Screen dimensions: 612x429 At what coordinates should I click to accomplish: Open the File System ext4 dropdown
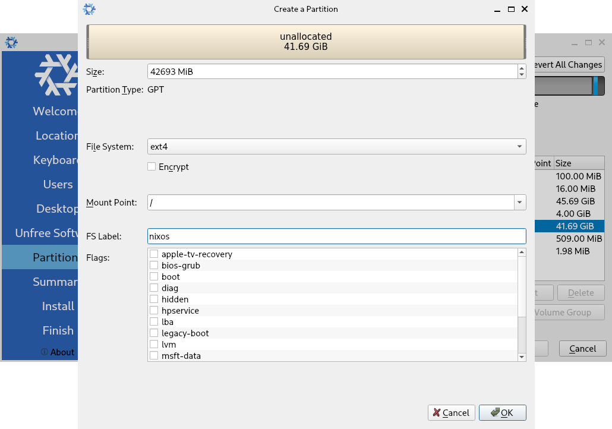pos(336,146)
